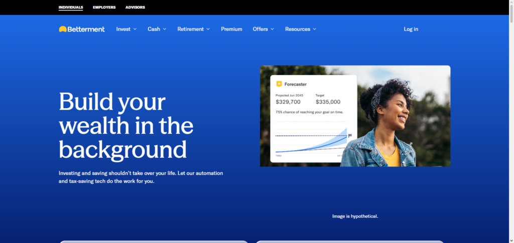Click the 'Projected Jun 2045' label
The width and height of the screenshot is (514, 243).
pos(289,96)
